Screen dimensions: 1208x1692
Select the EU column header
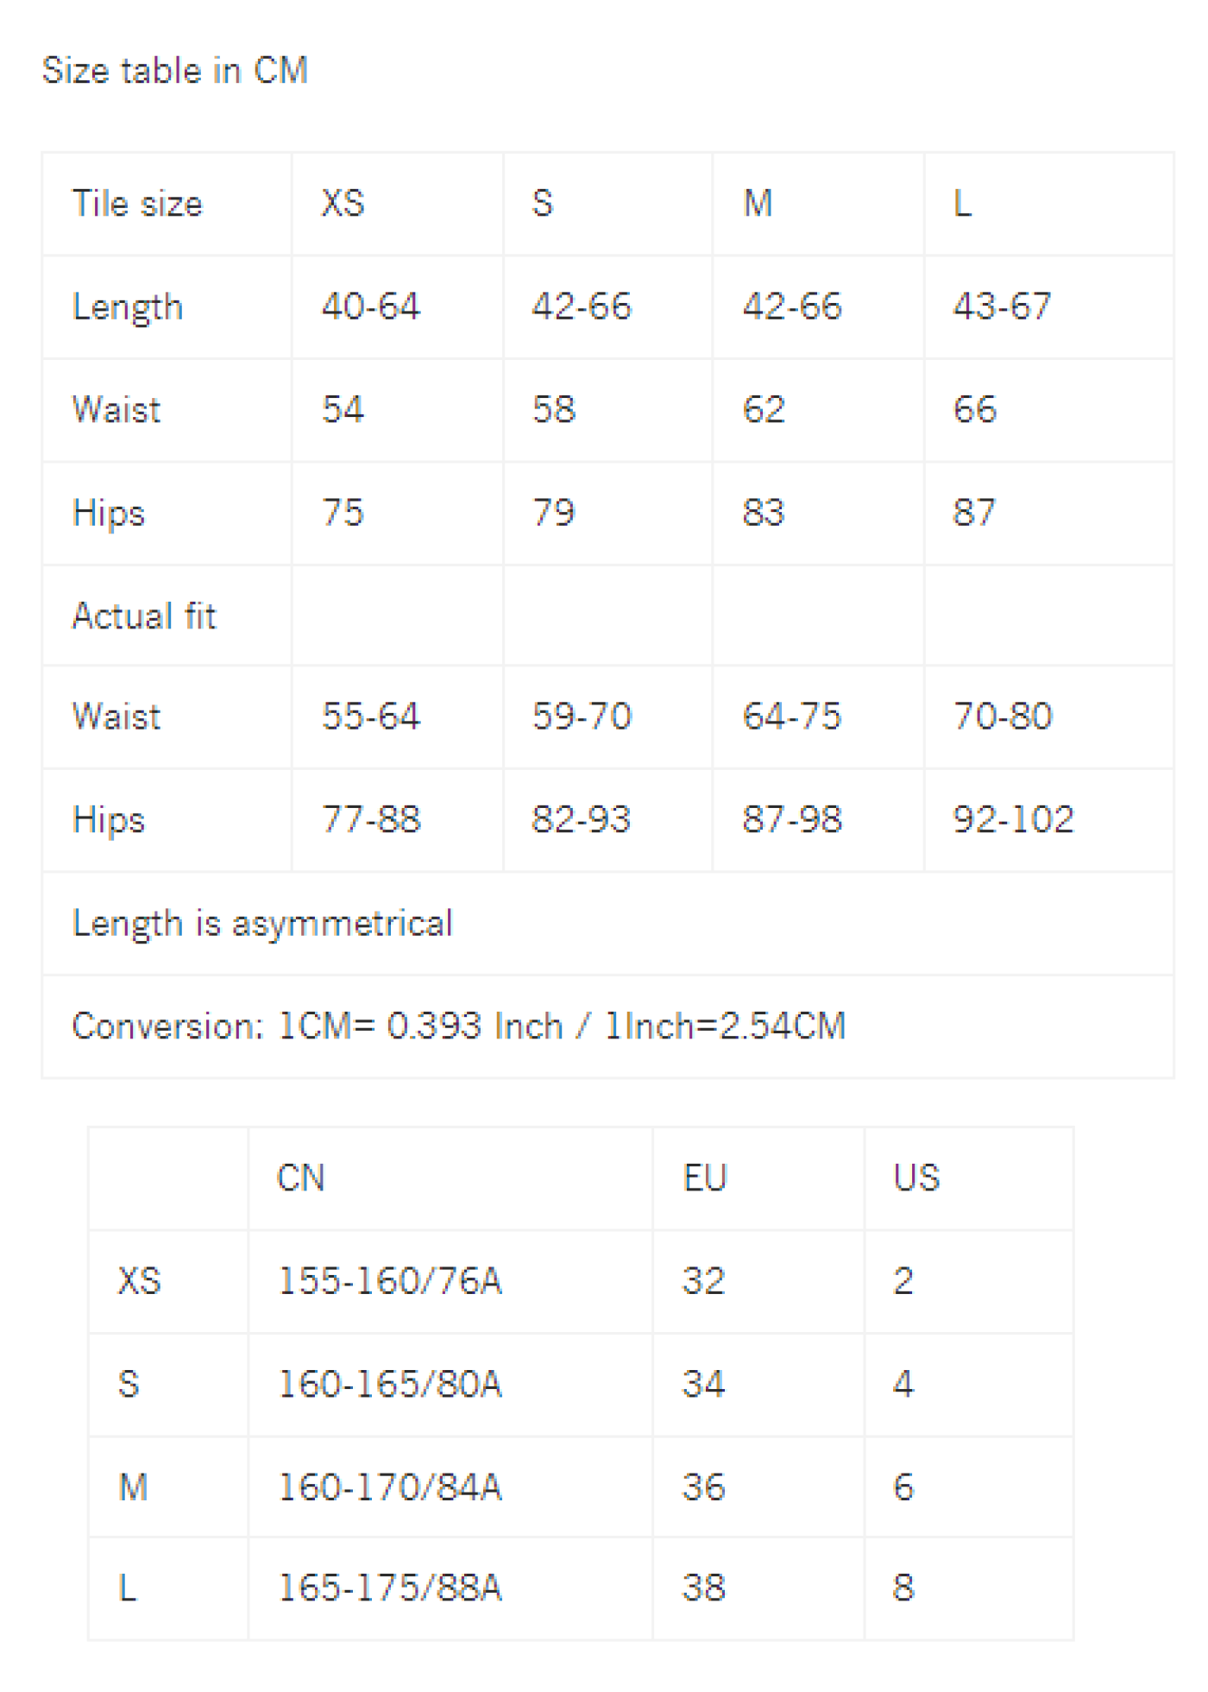[758, 1178]
